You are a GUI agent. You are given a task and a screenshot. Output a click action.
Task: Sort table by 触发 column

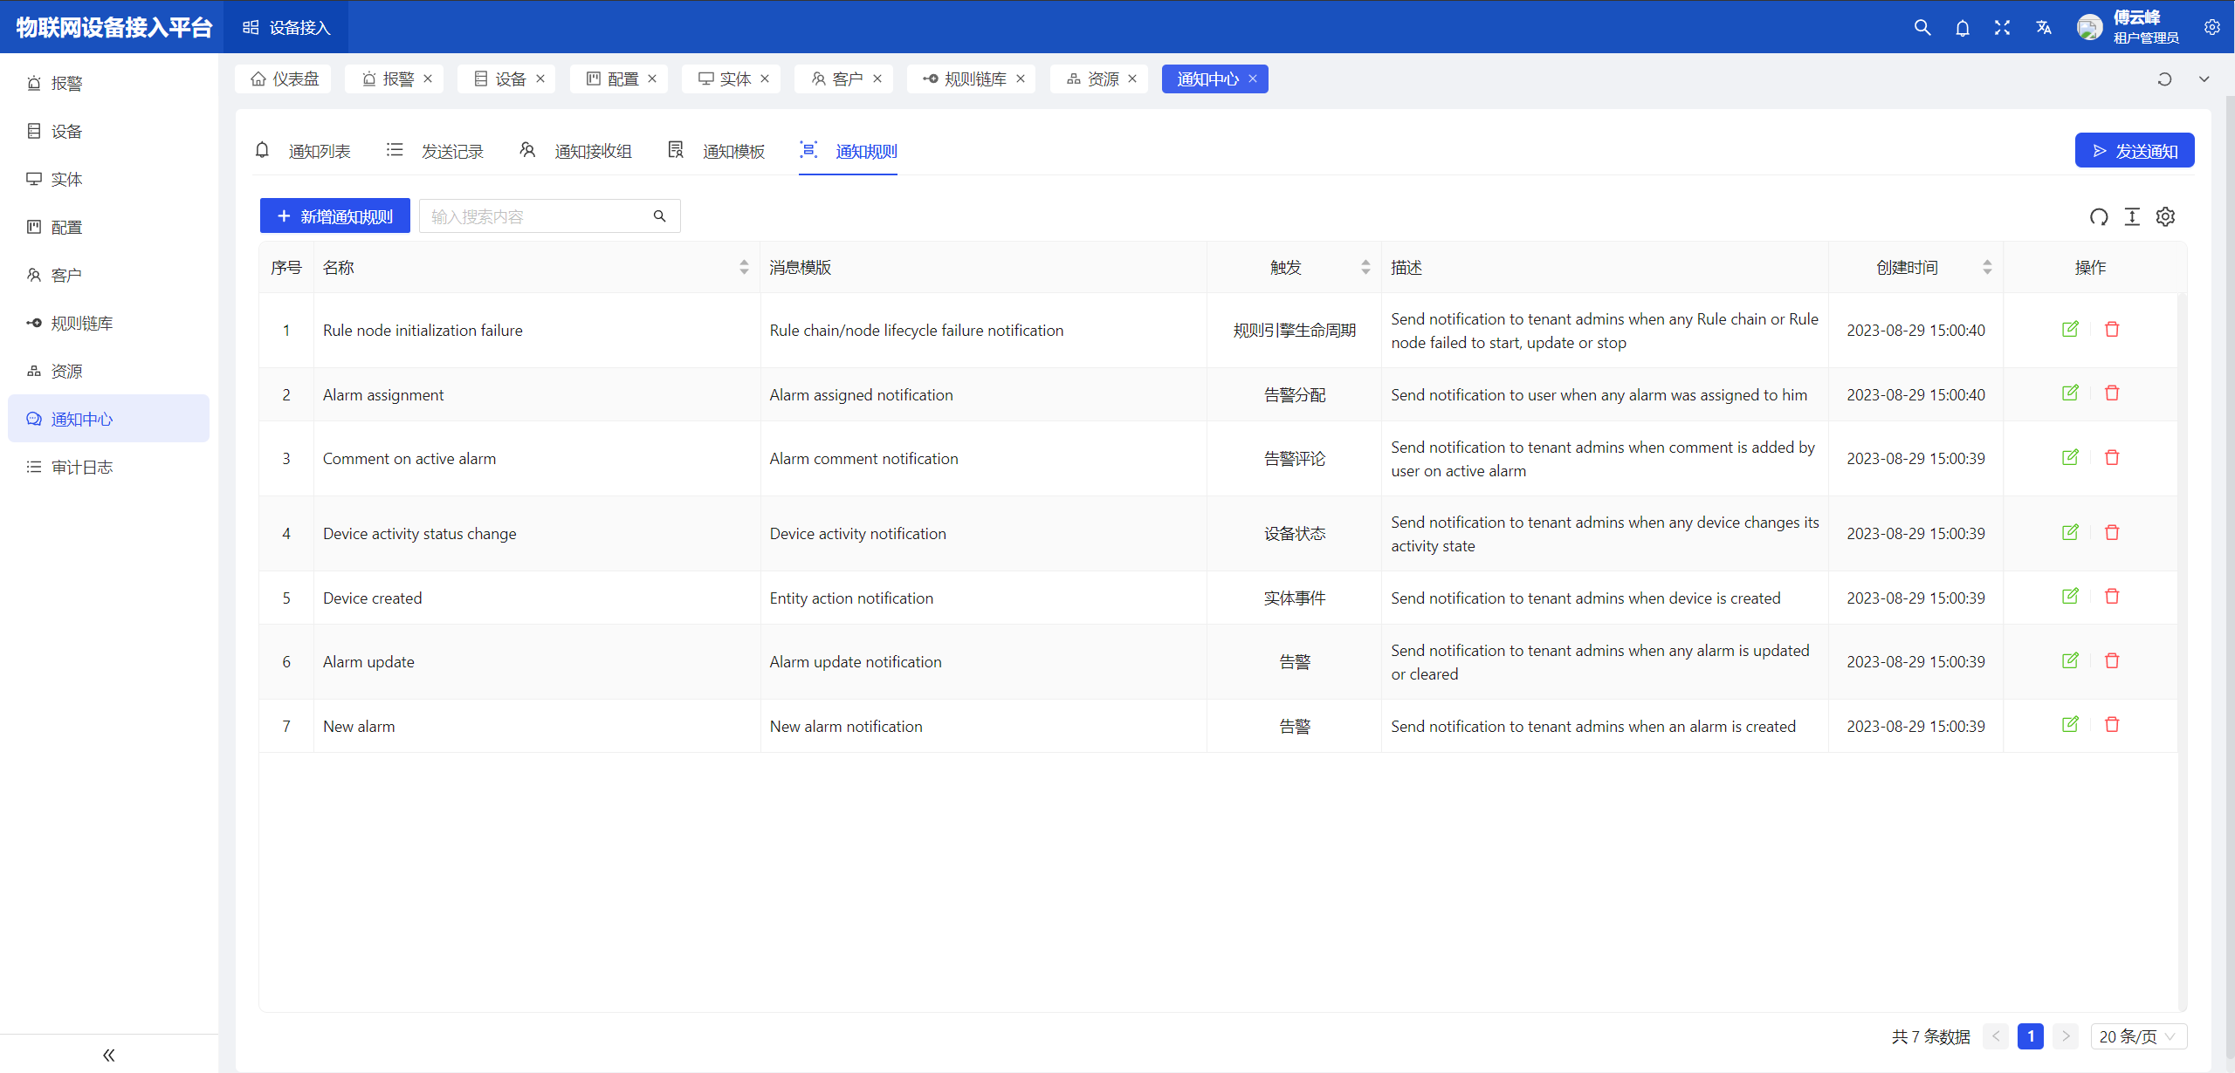[x=1365, y=268]
